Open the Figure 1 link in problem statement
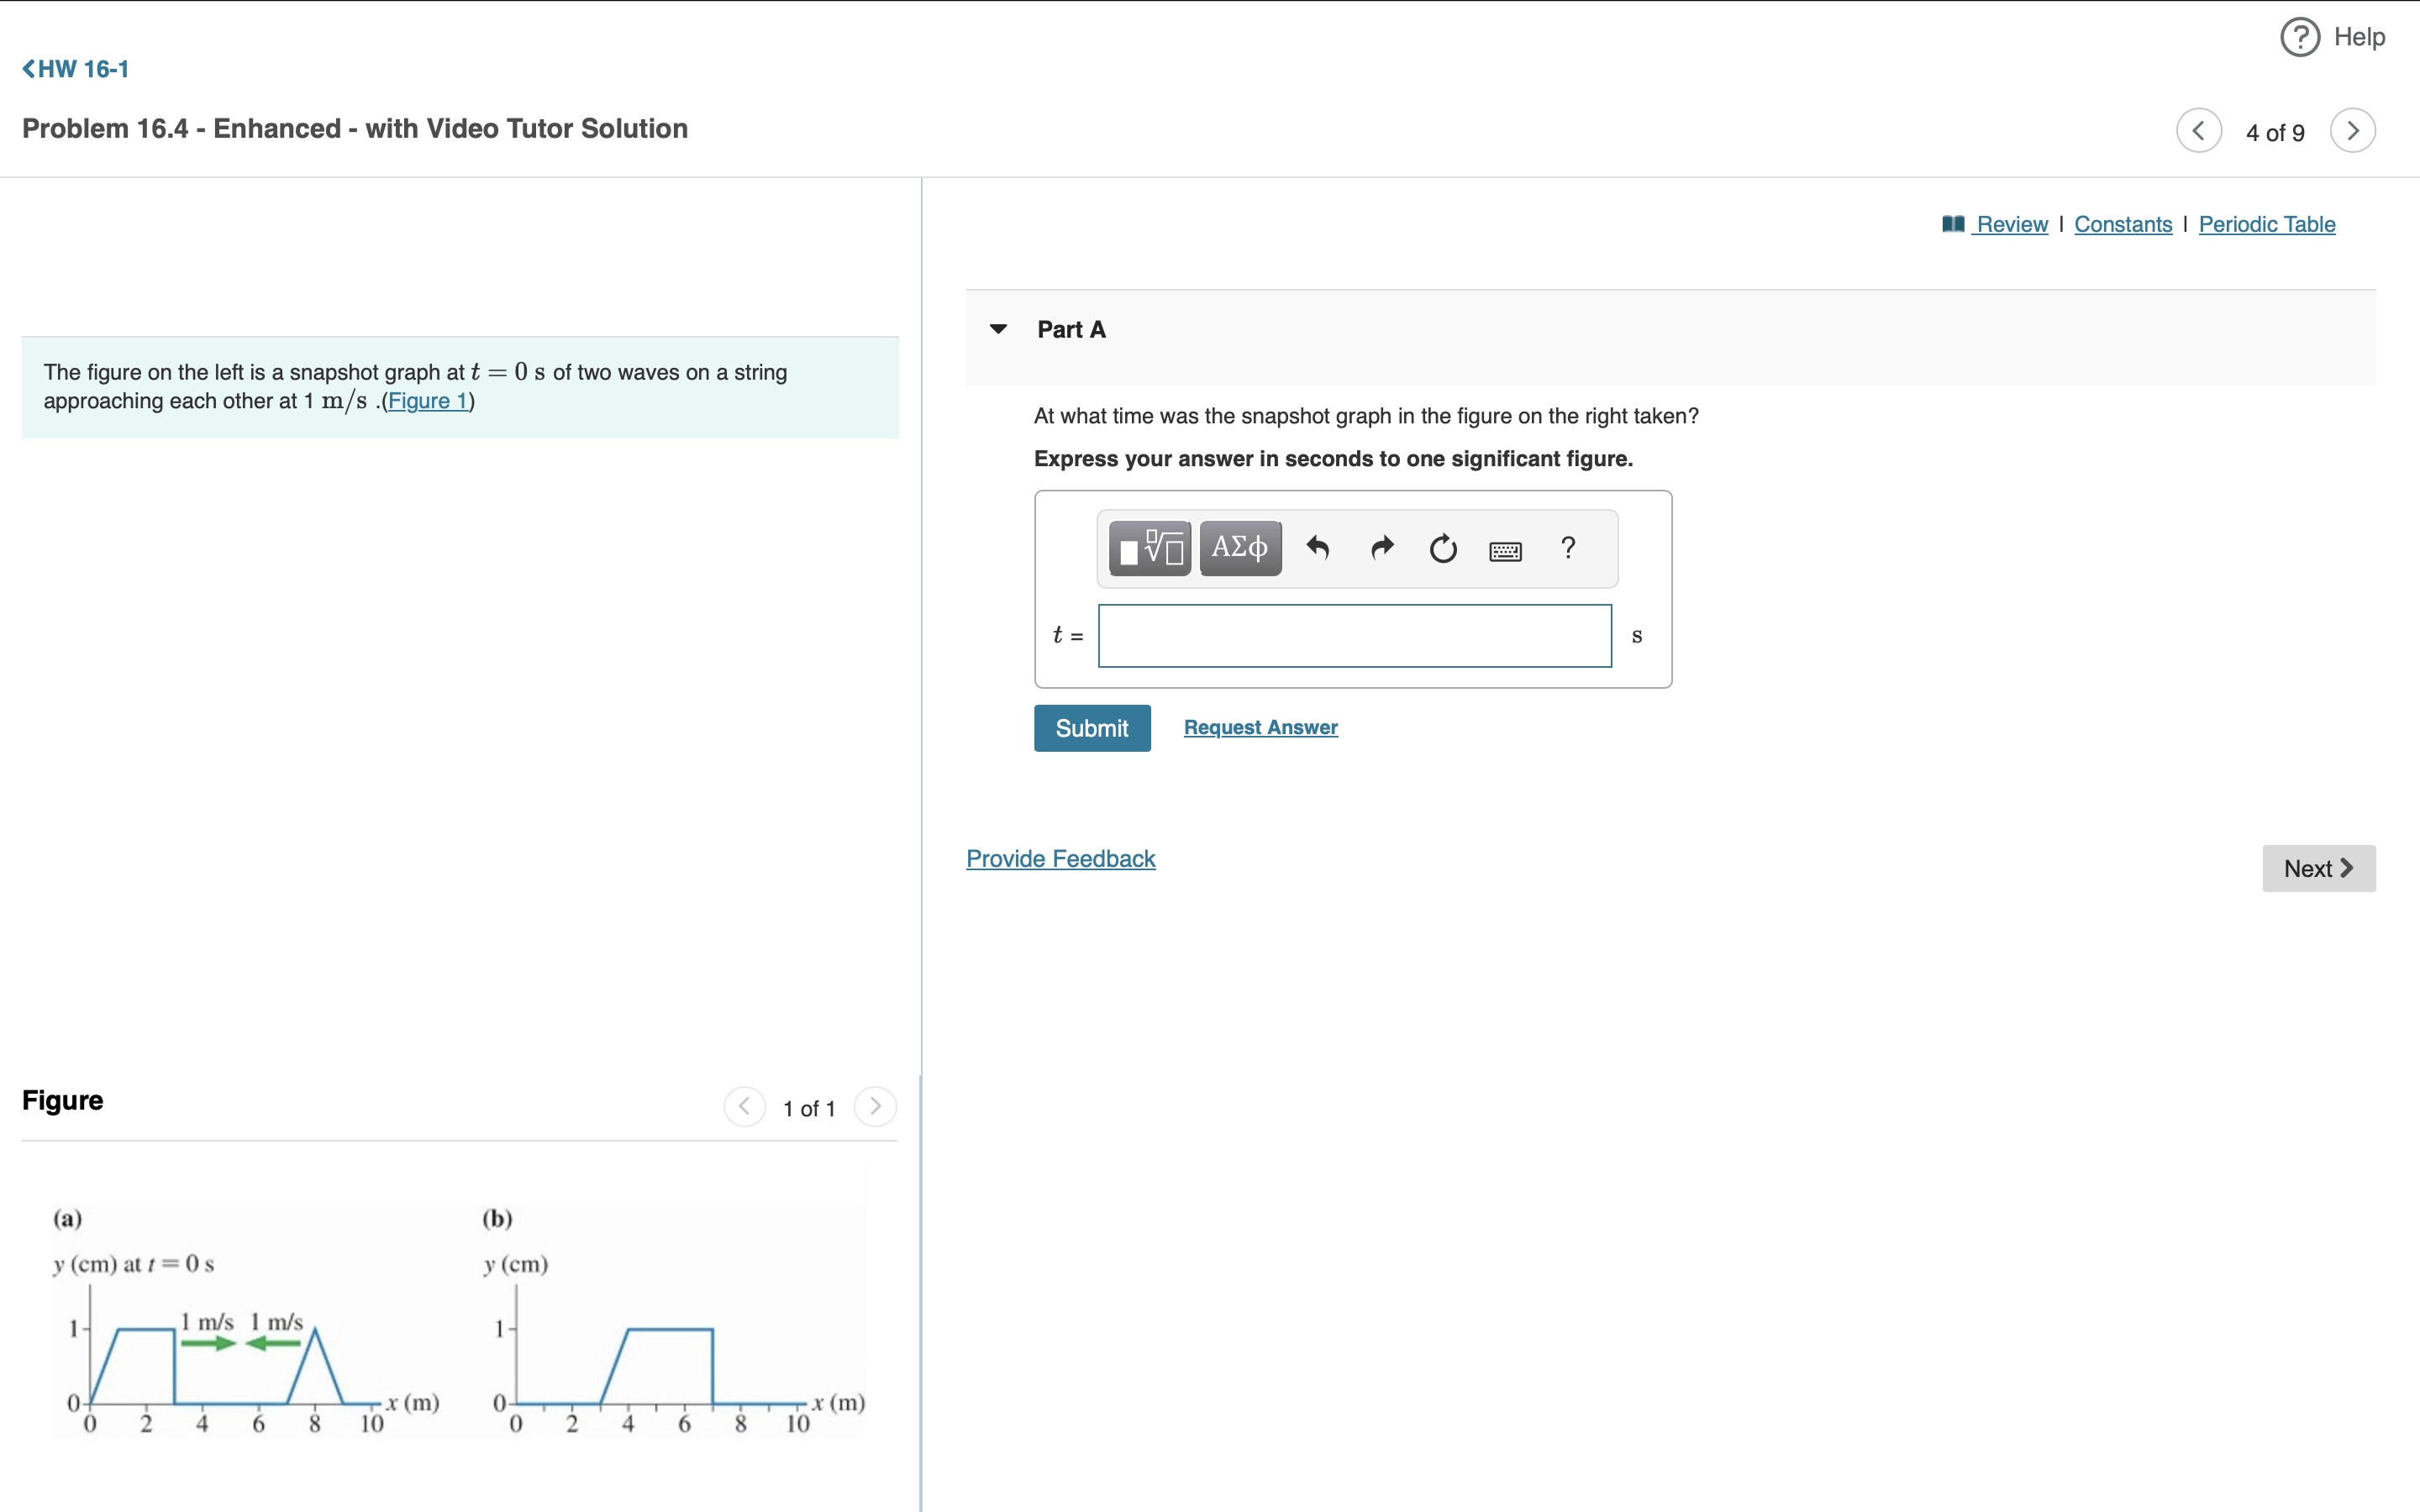The width and height of the screenshot is (2420, 1512). [x=428, y=400]
